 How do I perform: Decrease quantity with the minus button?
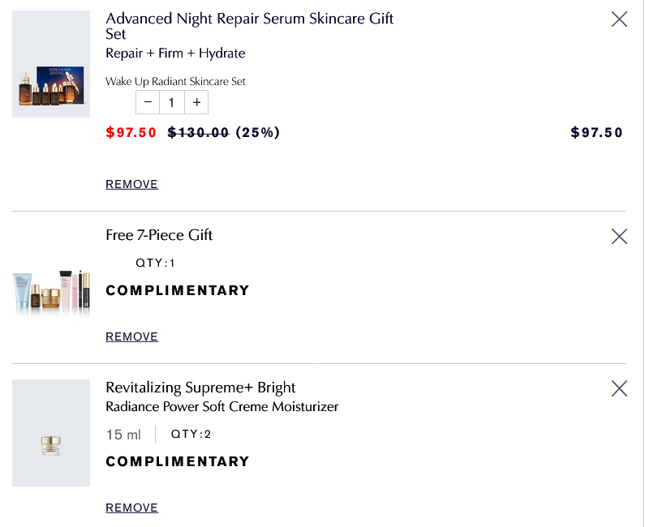[148, 102]
